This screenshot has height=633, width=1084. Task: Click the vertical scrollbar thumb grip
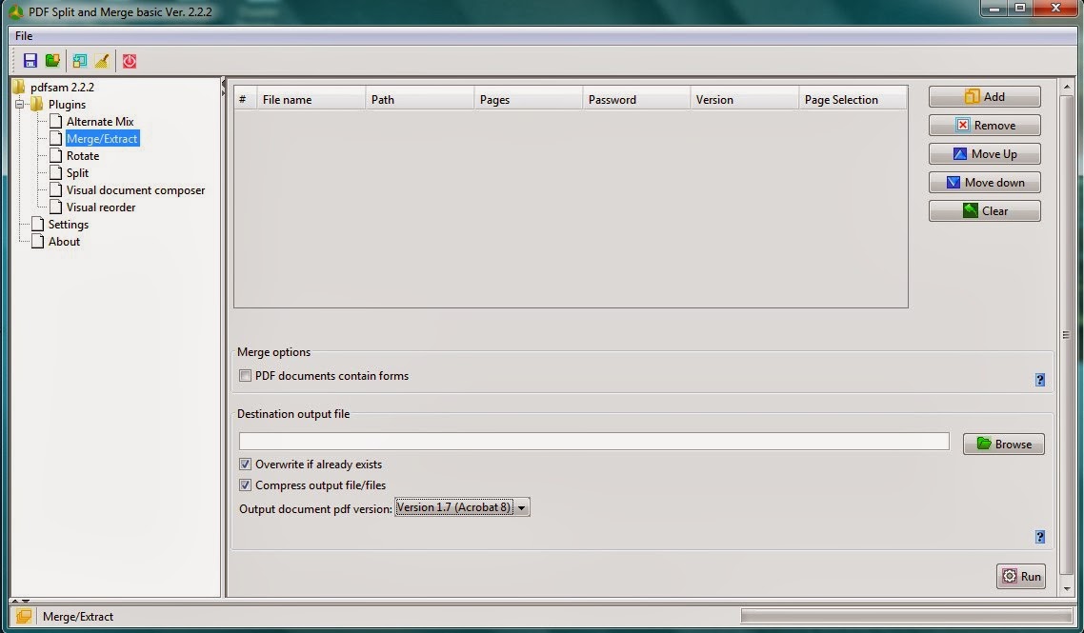[1067, 335]
